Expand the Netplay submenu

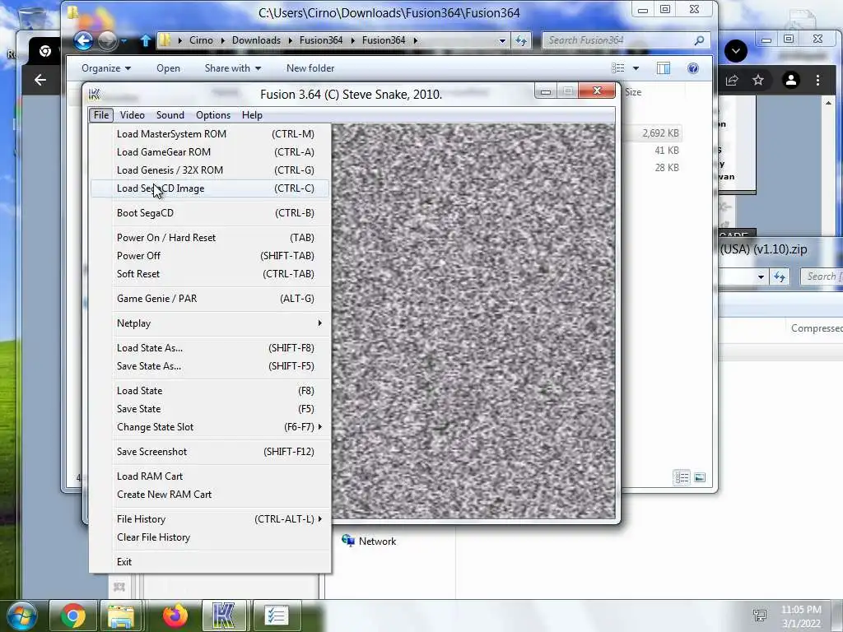[210, 323]
